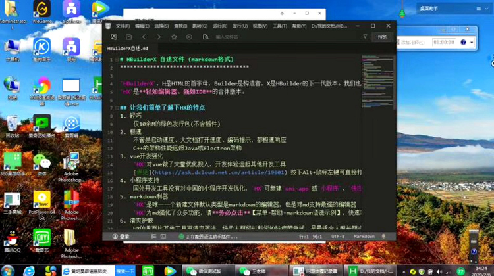The width and height of the screenshot is (494, 276).
Task: Go forward with the right arrow toolbar icon
Action: [x=159, y=37]
